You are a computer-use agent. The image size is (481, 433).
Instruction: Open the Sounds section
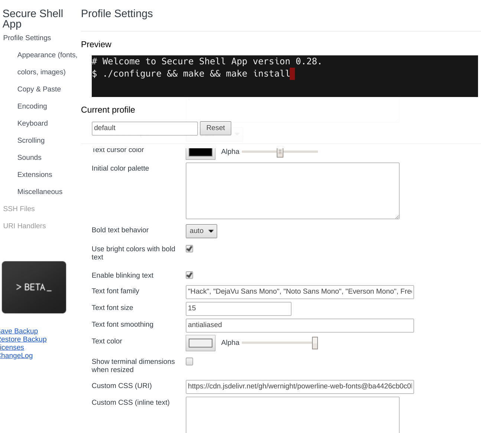[x=29, y=158]
